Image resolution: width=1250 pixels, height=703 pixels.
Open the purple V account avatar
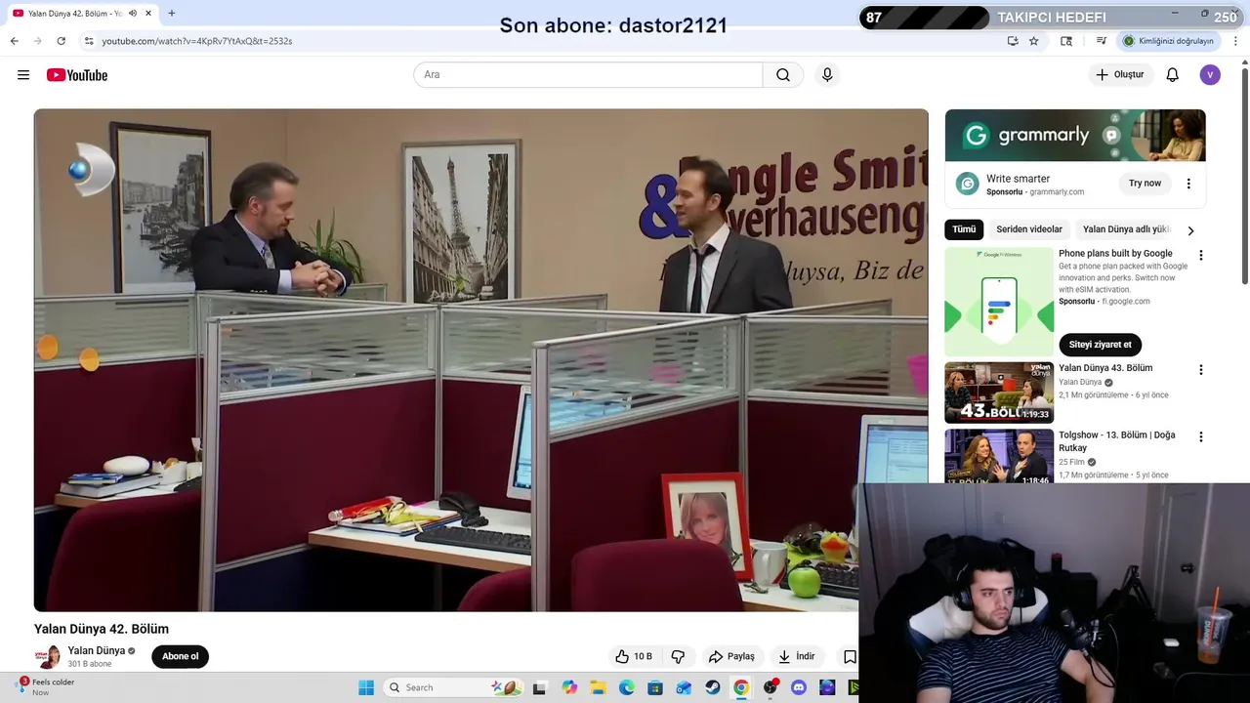(x=1210, y=75)
